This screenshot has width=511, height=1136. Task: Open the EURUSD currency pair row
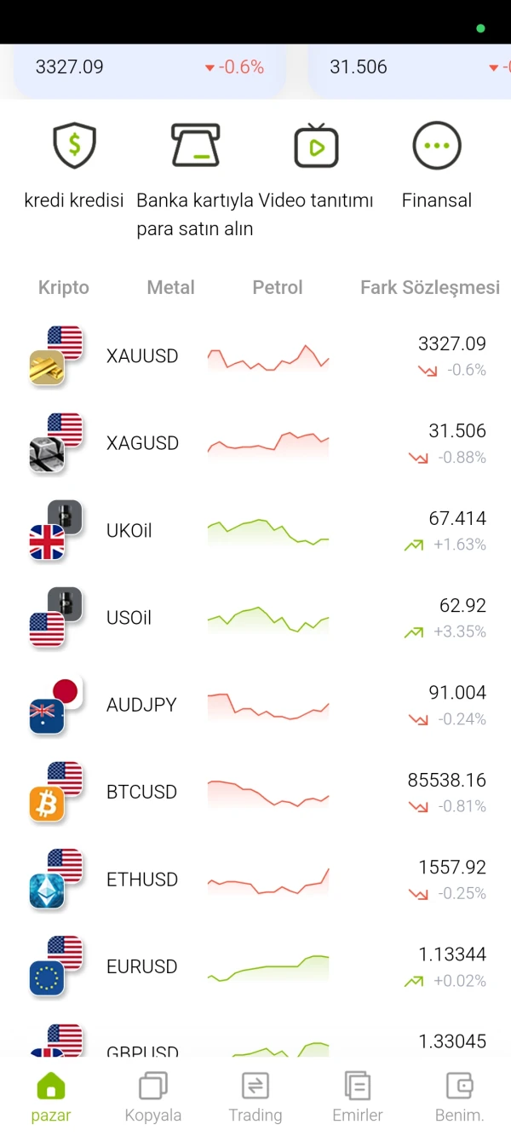point(255,967)
